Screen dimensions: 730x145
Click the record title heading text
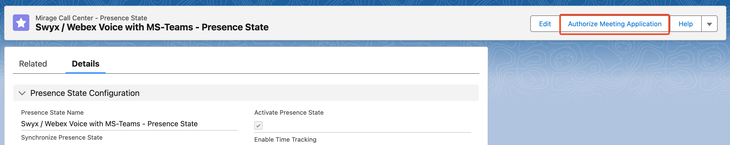coord(152,27)
